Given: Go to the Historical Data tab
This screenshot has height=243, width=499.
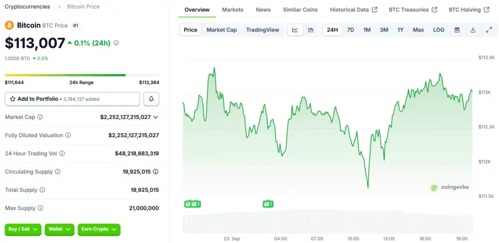Looking at the screenshot, I should click(353, 10).
